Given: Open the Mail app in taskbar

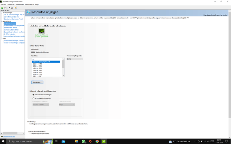Looking at the screenshot, I should point(63,141).
